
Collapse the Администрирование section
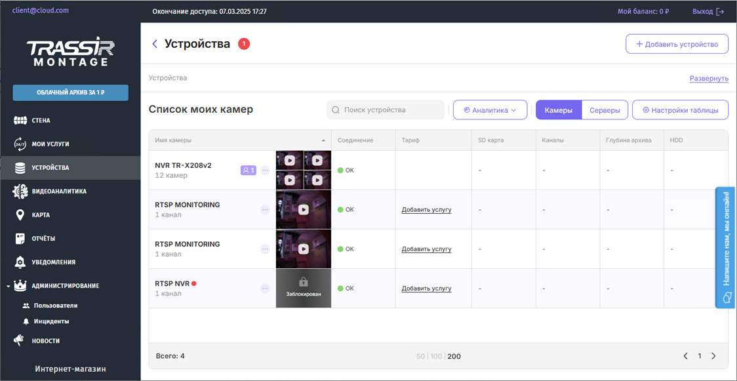pyautogui.click(x=7, y=286)
